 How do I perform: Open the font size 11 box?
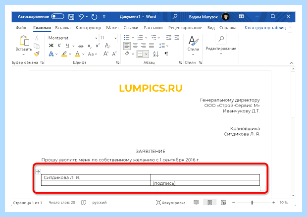(x=108, y=38)
